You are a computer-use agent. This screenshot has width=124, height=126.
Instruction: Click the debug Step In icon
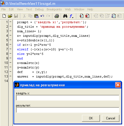tap(102, 16)
